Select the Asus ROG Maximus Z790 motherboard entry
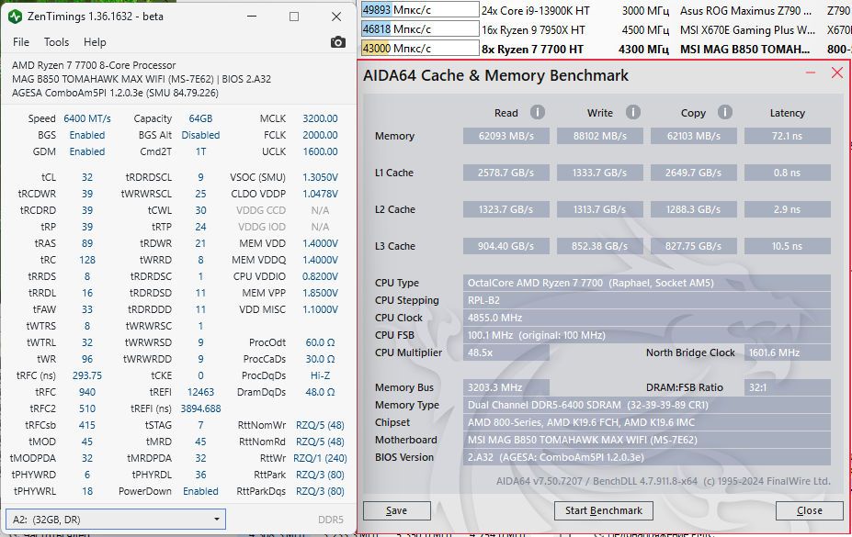 tap(745, 11)
